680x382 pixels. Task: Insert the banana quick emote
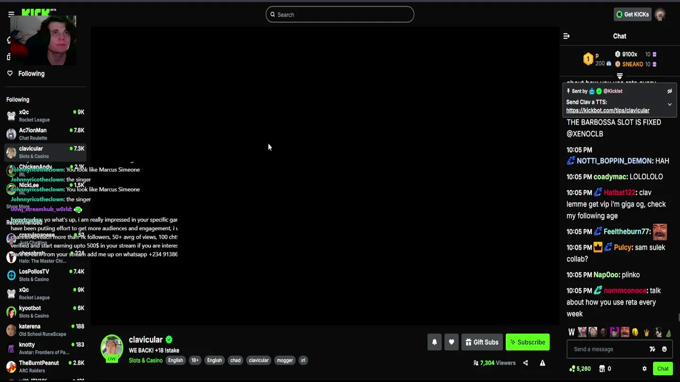click(635, 333)
